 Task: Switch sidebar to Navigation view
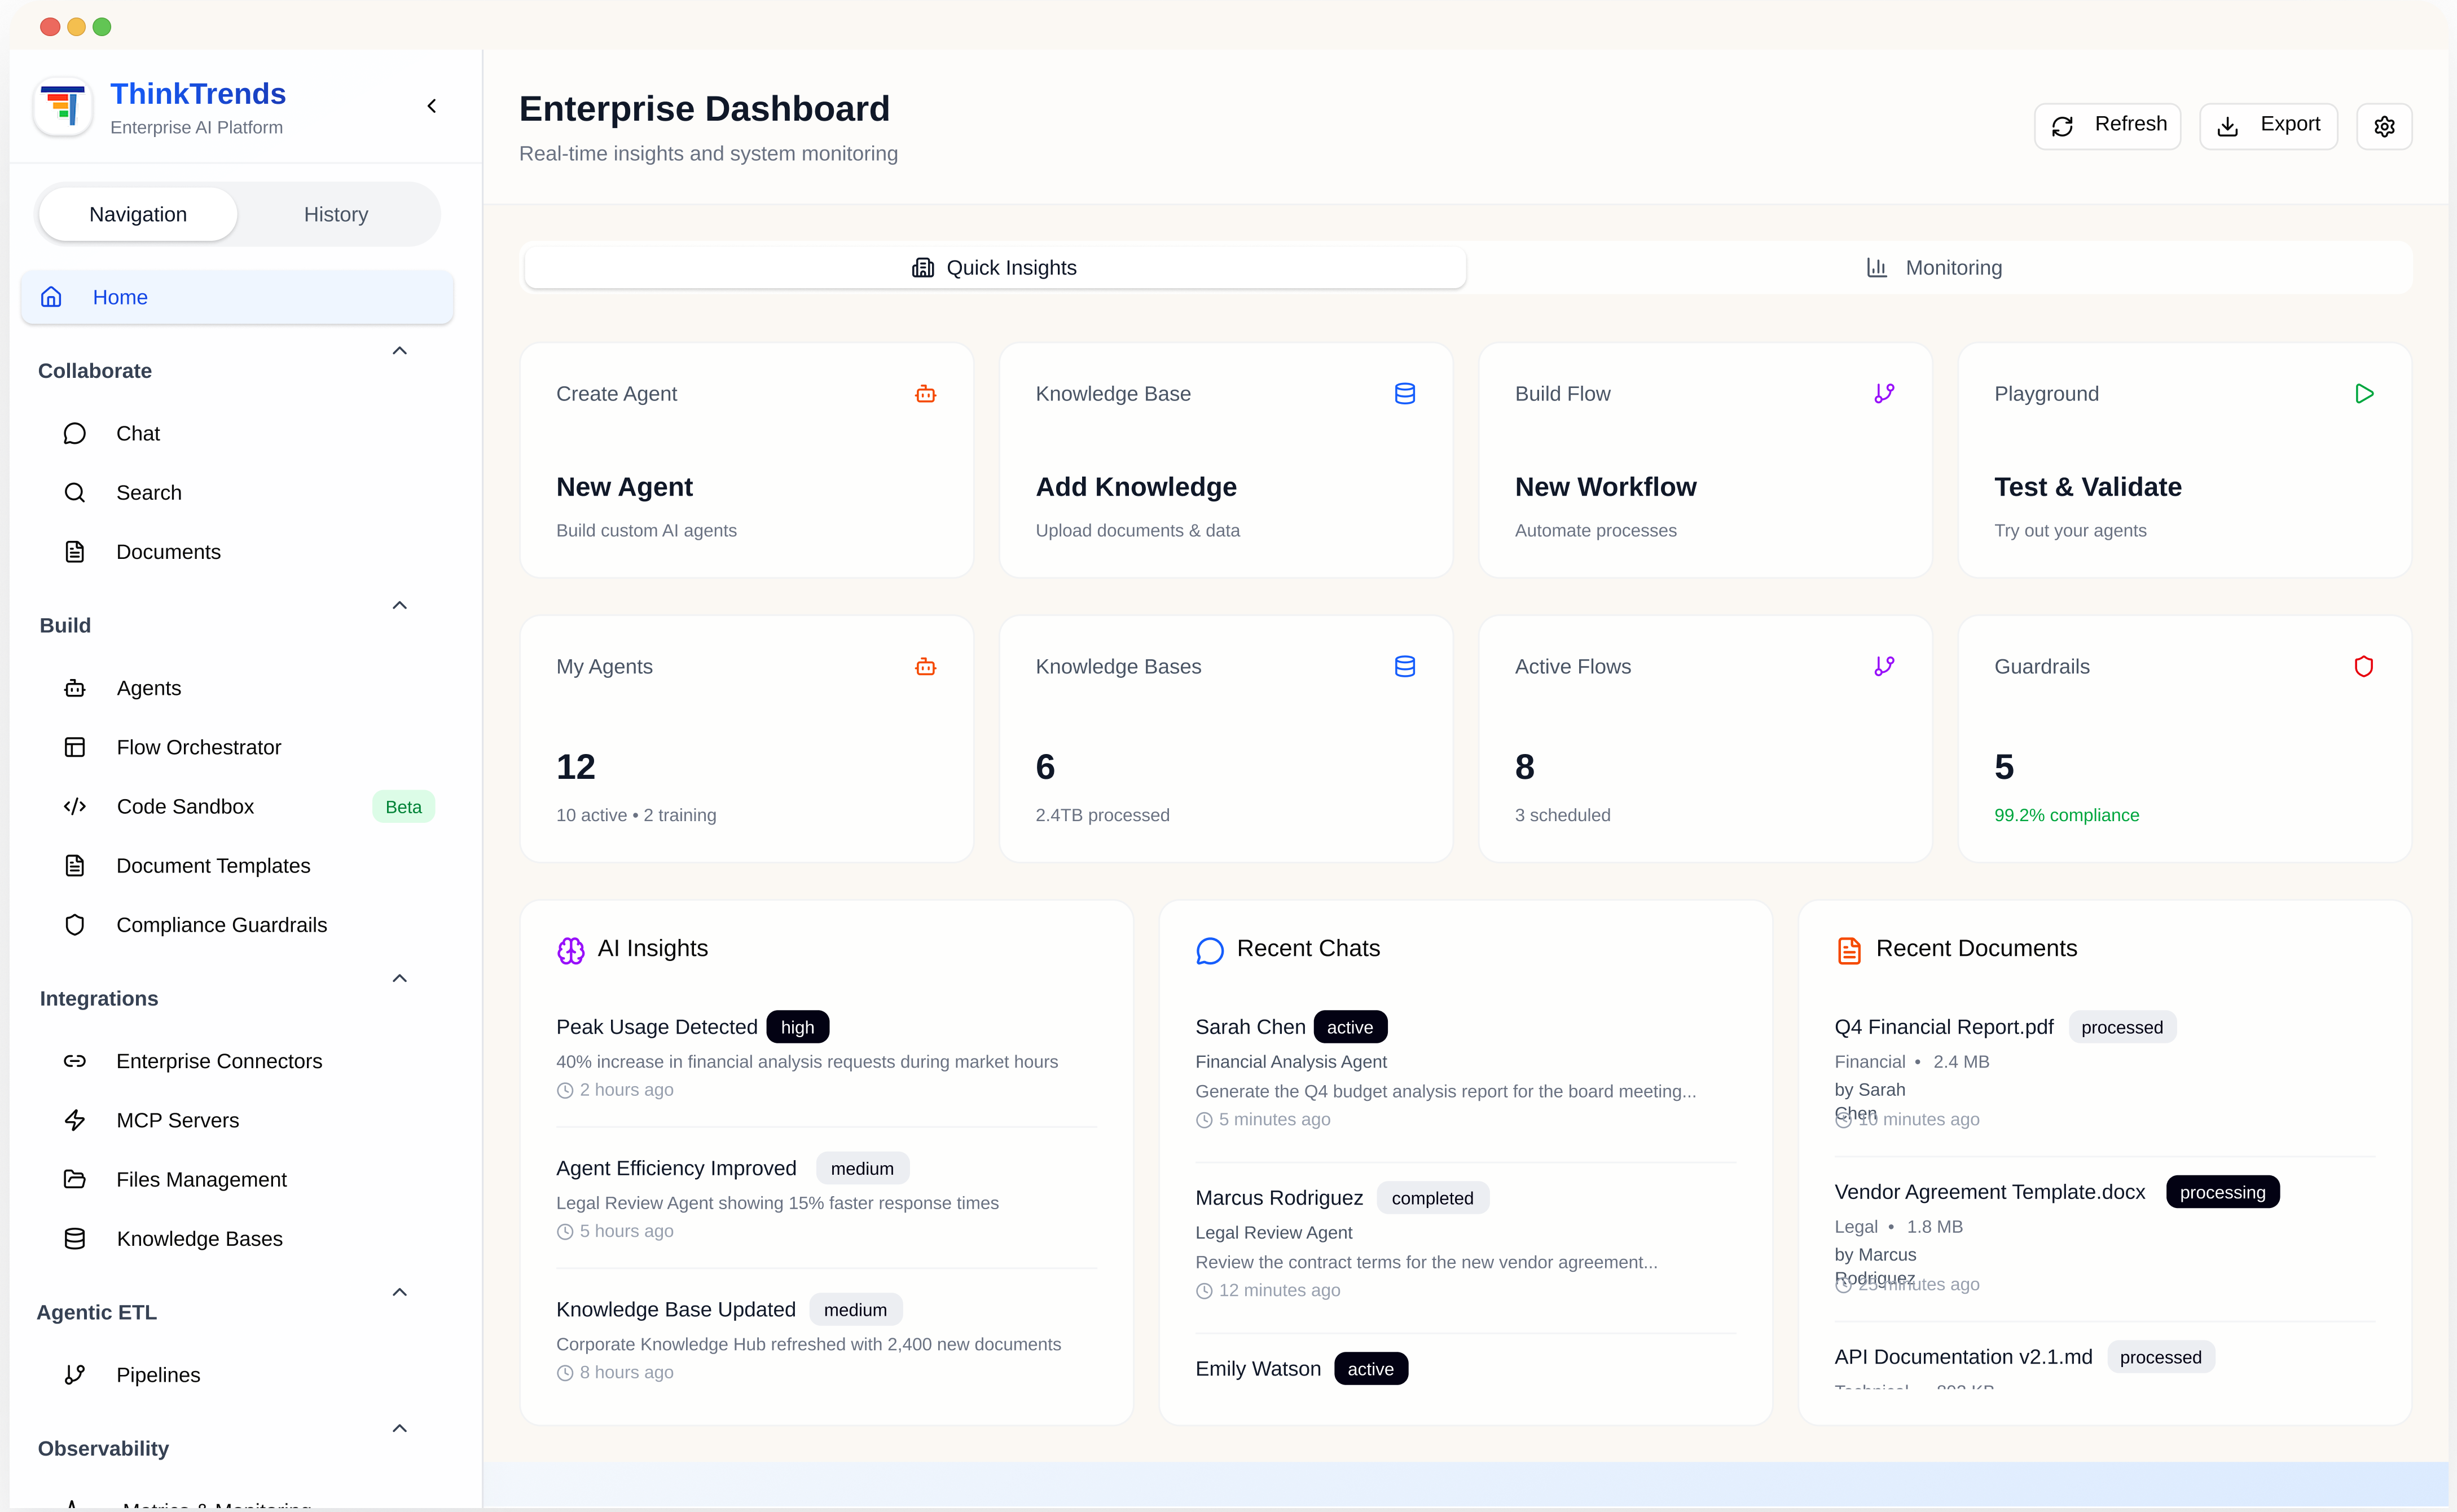pos(138,214)
